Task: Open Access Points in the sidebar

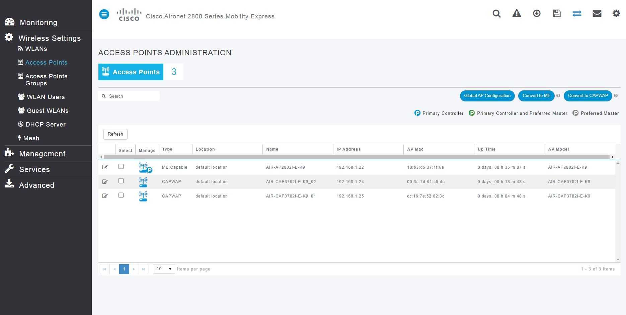Action: (x=46, y=63)
